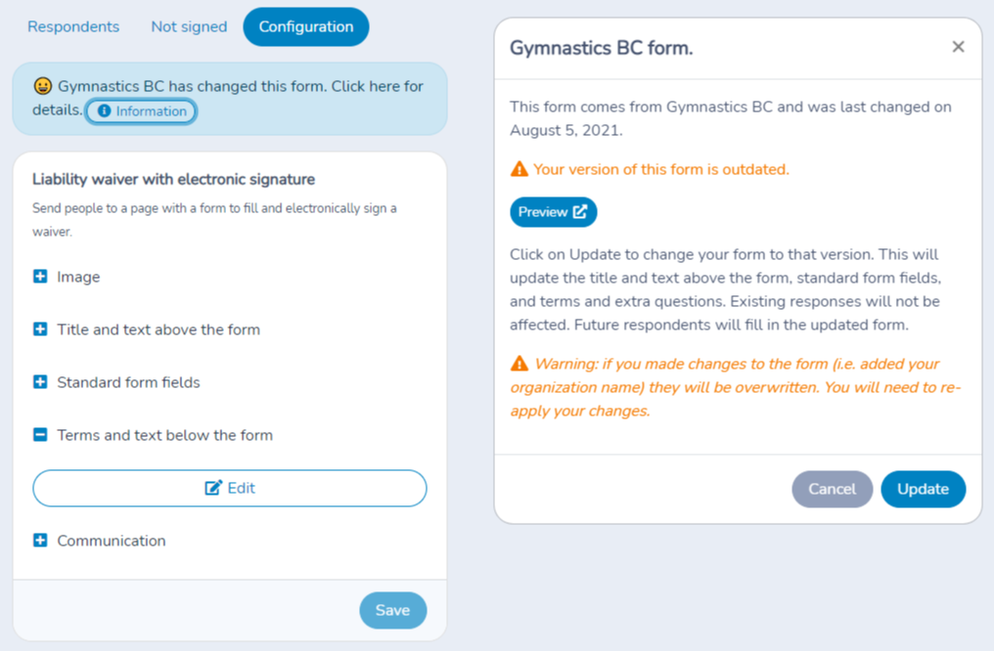Viewport: 995px width, 652px height.
Task: Click the plus icon beside Title and text
Action: tap(40, 329)
